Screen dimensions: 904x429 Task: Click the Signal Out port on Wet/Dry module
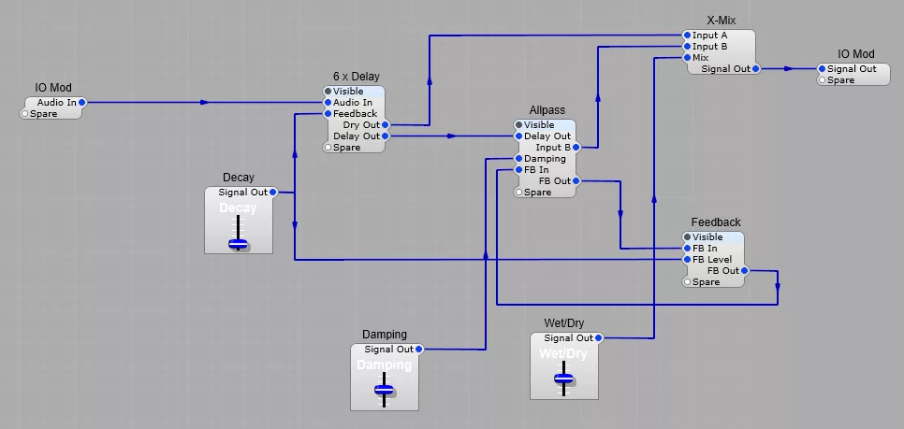599,338
